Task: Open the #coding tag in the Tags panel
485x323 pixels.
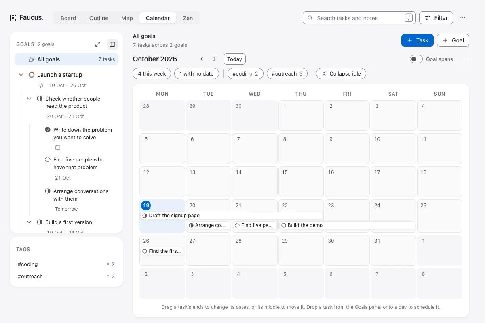Action: tap(66, 264)
